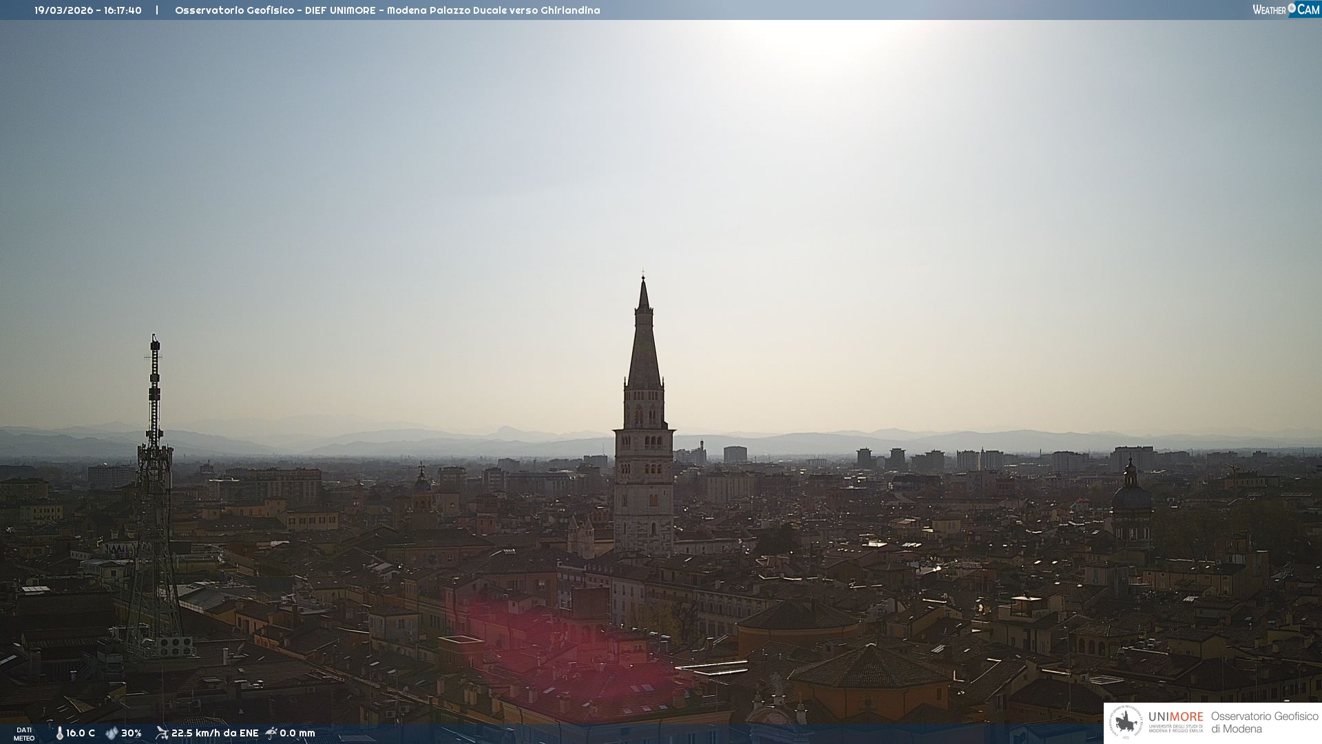Click the rain umbrella precipitation icon
The width and height of the screenshot is (1322, 744).
coord(271,733)
